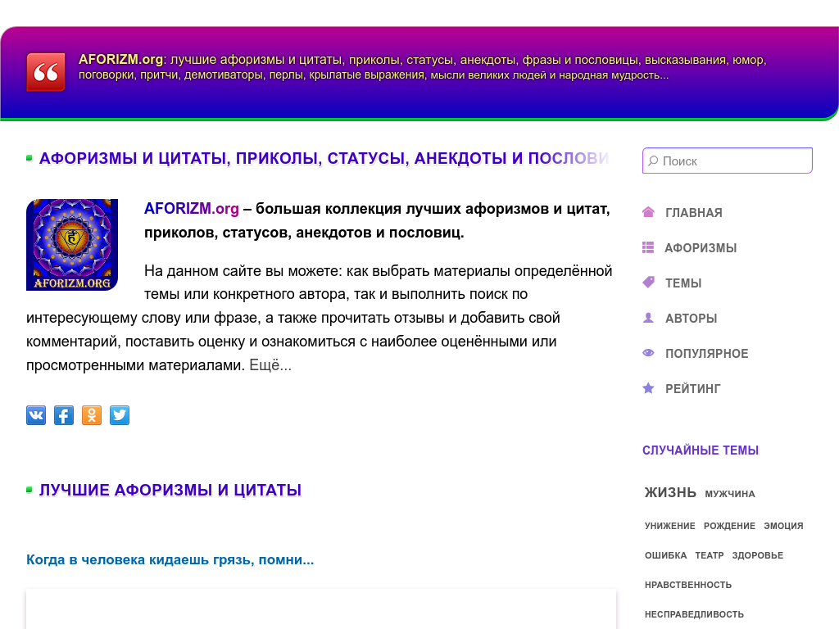Focus the Поиск search field
The image size is (839, 629).
[x=728, y=161]
